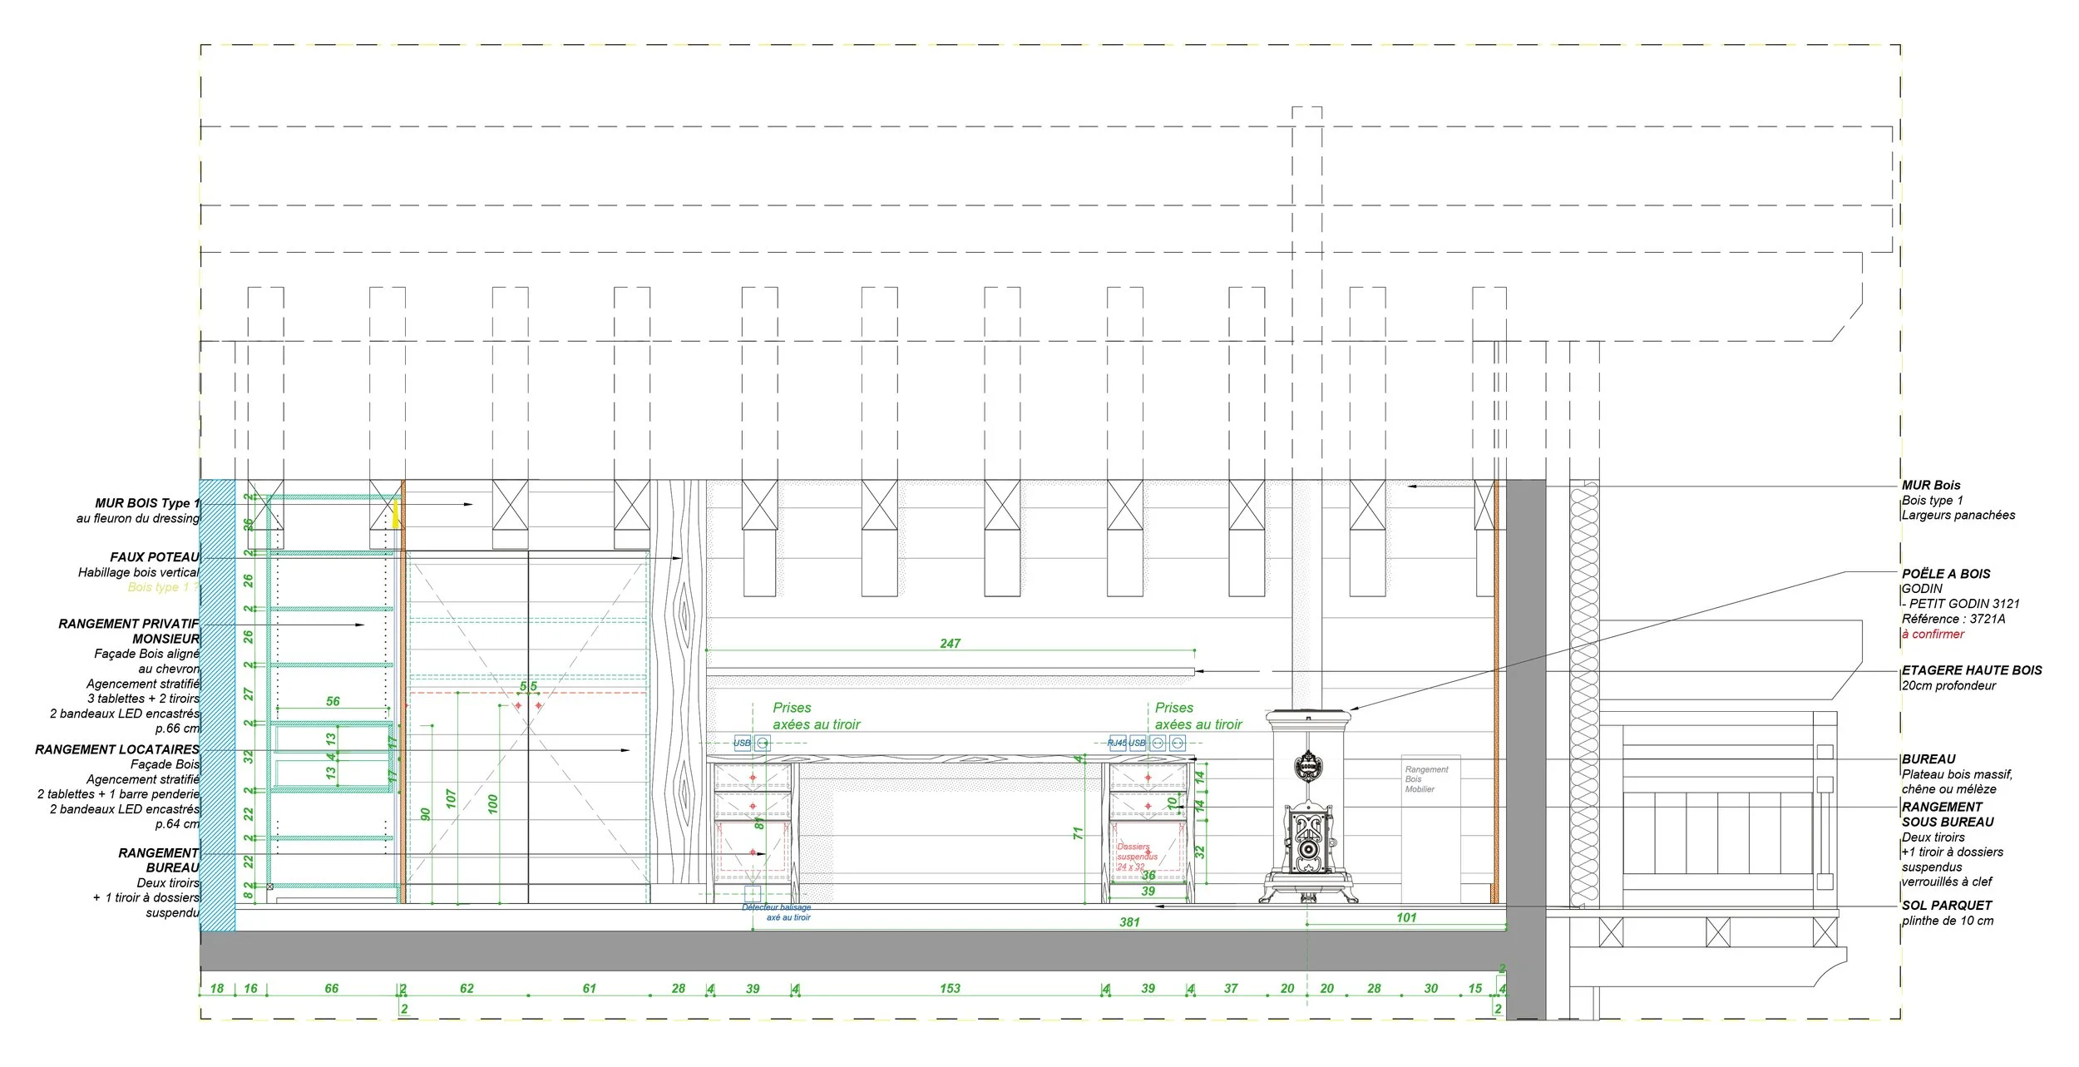This screenshot has height=1067, width=2079.
Task: Select the POËLE A BOIS label
Action: click(1945, 574)
